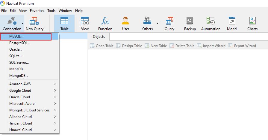The height and width of the screenshot is (140, 268).
Task: Choose SQL Server... connection type
Action: (29, 63)
